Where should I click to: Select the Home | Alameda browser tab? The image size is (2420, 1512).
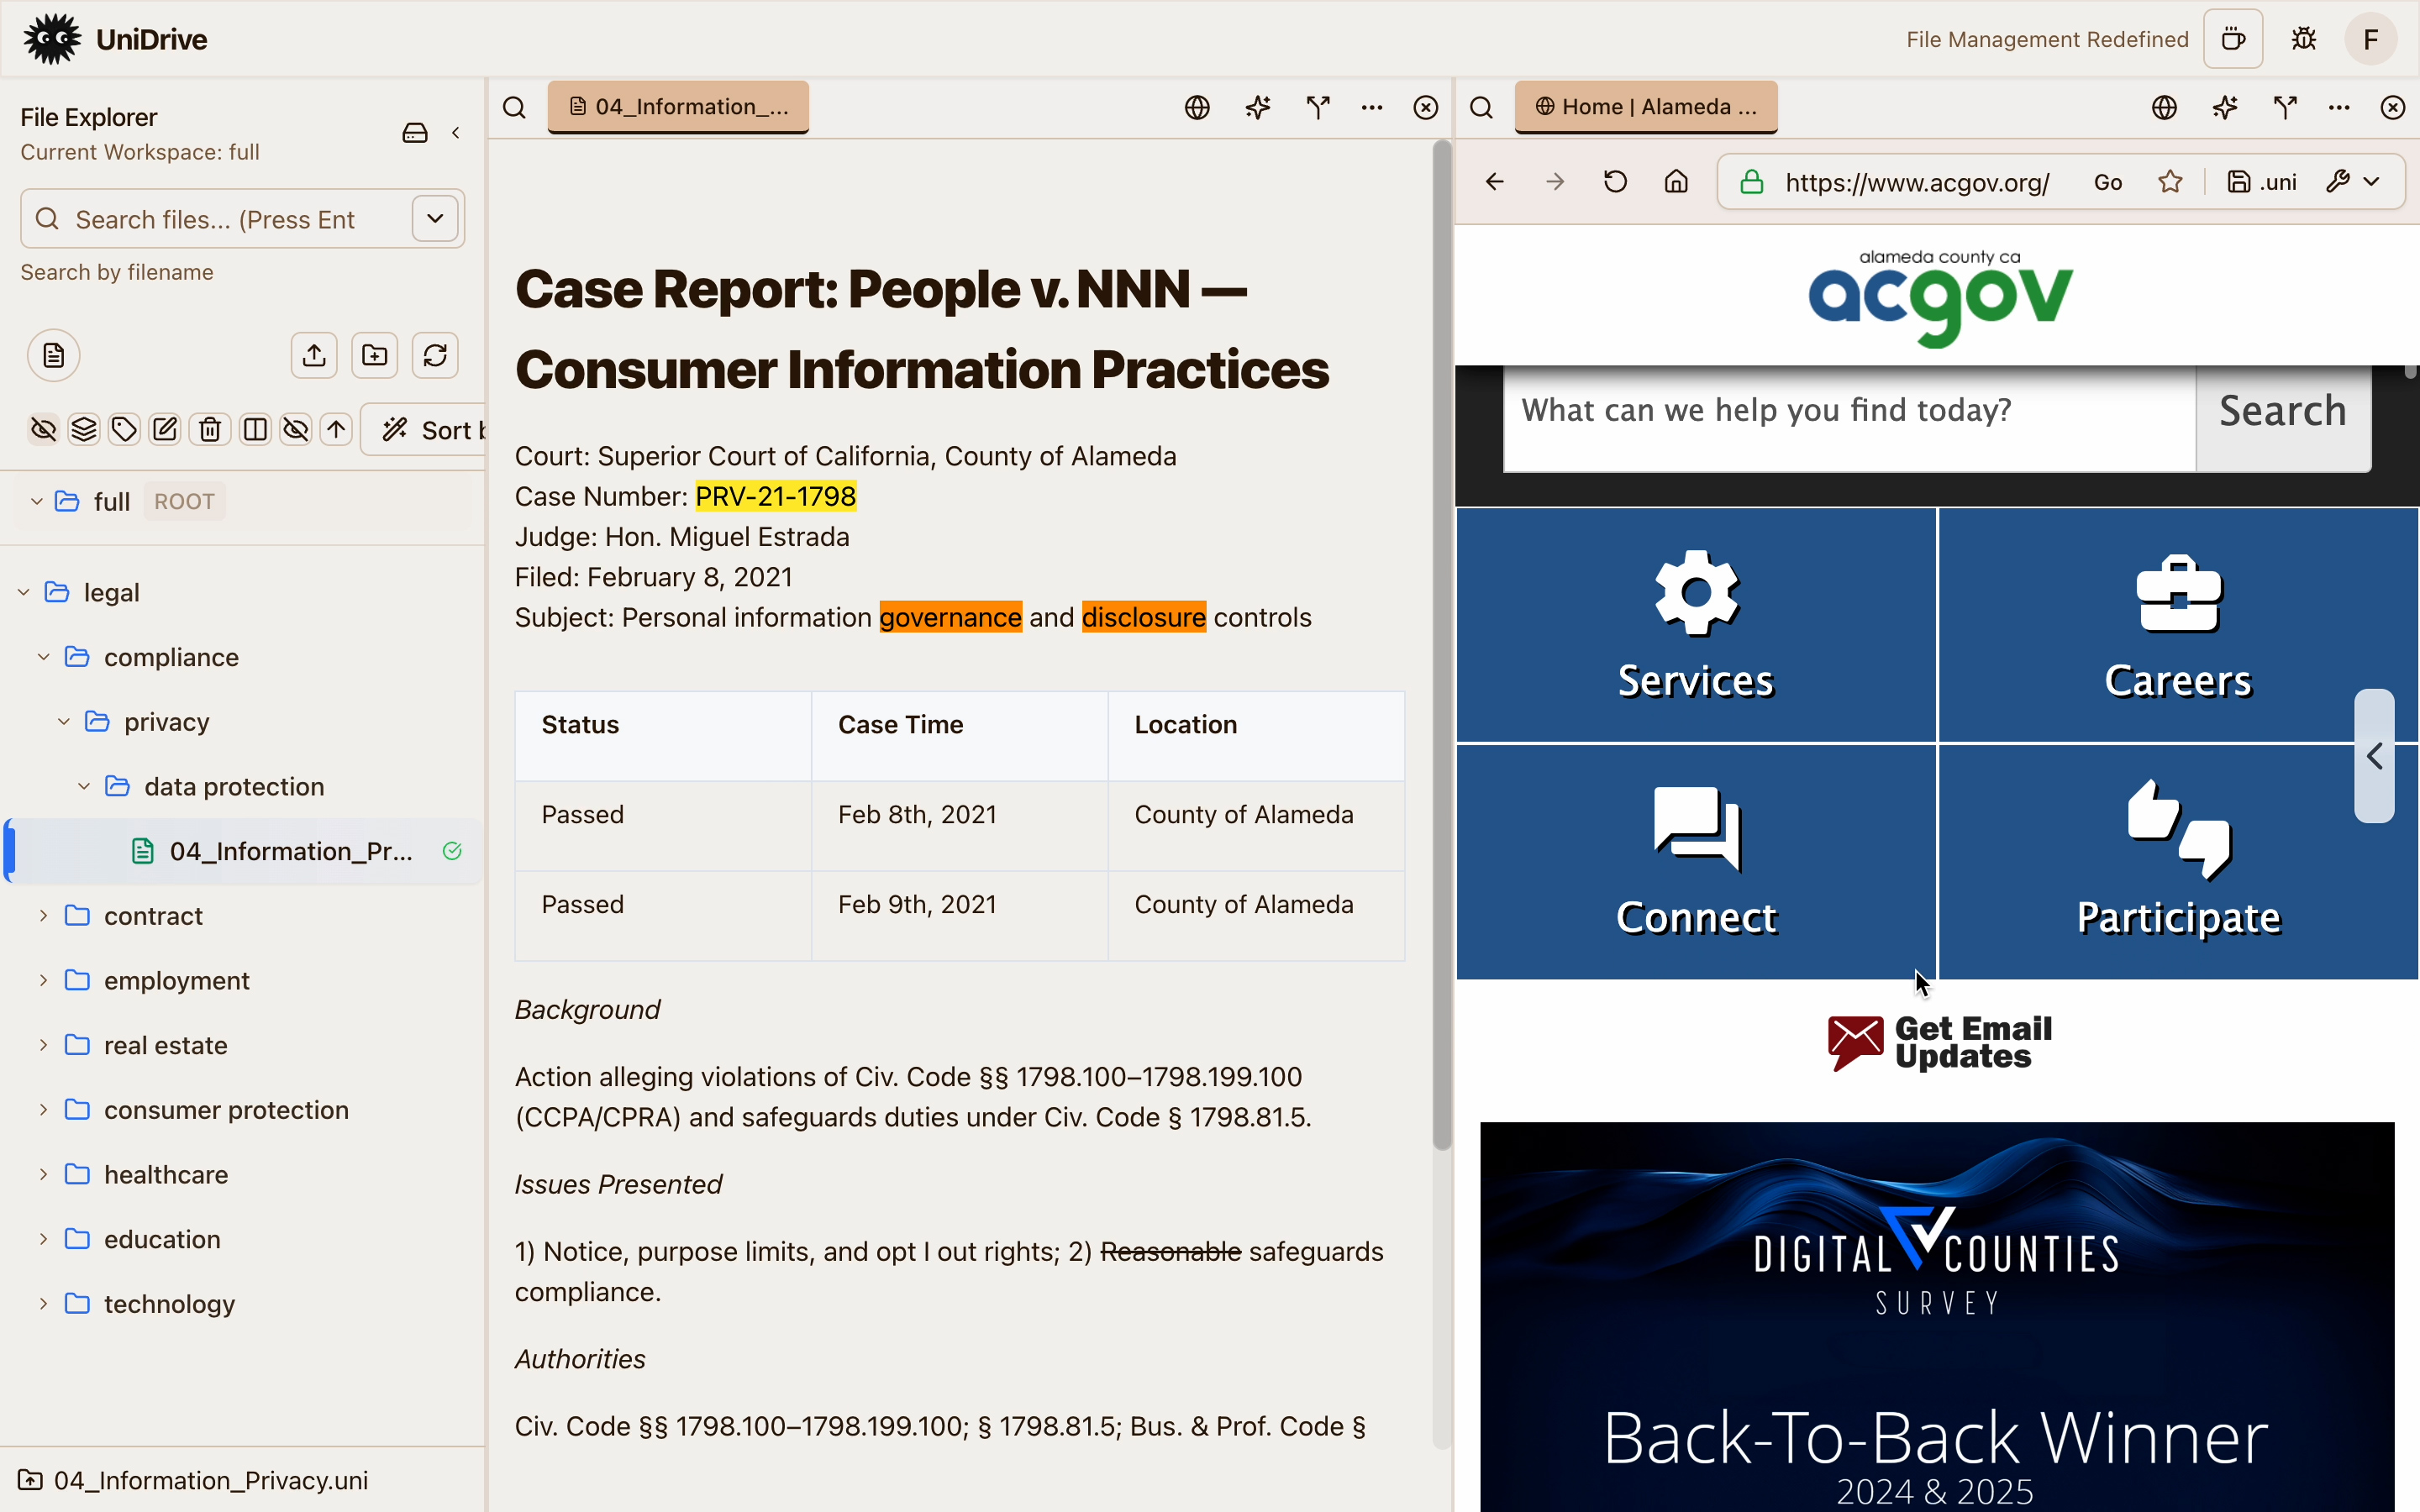(1645, 107)
